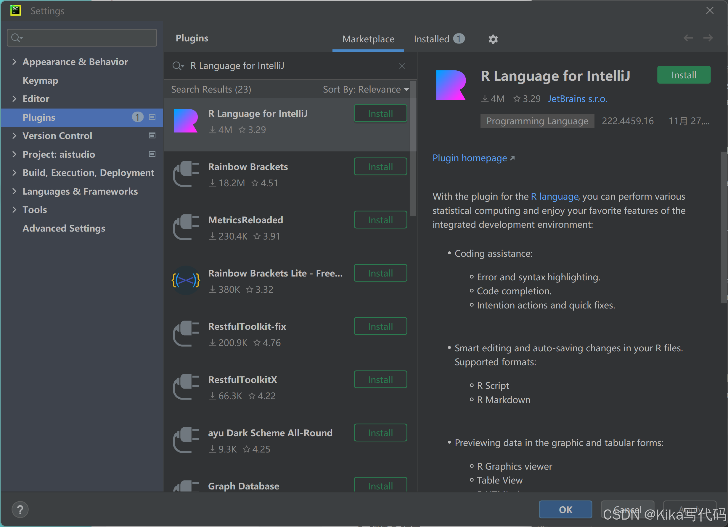The width and height of the screenshot is (728, 527).
Task: Click the R Language plugin logo in list
Action: pos(186,121)
